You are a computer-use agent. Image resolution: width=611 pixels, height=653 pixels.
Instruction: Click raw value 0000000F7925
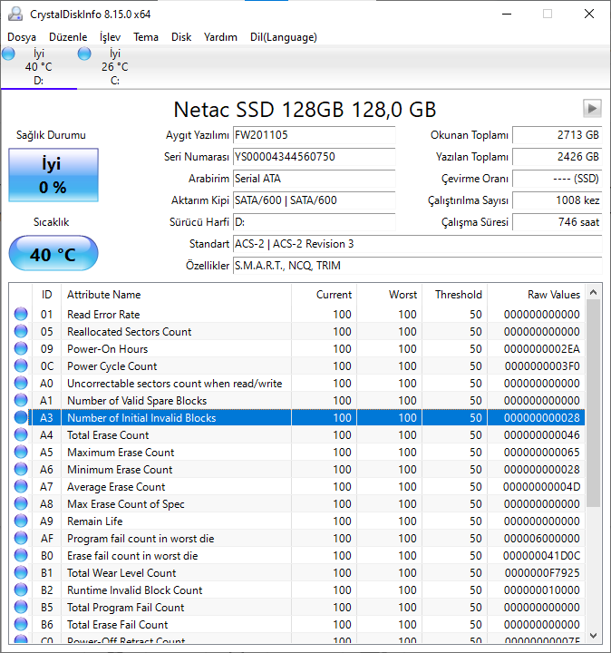click(542, 572)
